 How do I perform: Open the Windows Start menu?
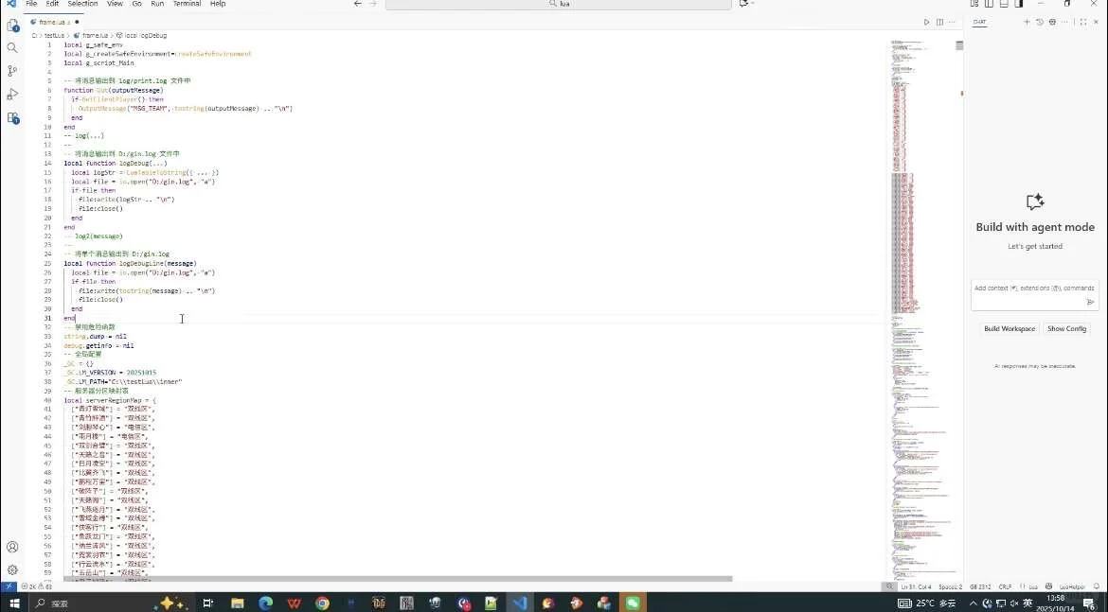tap(14, 603)
